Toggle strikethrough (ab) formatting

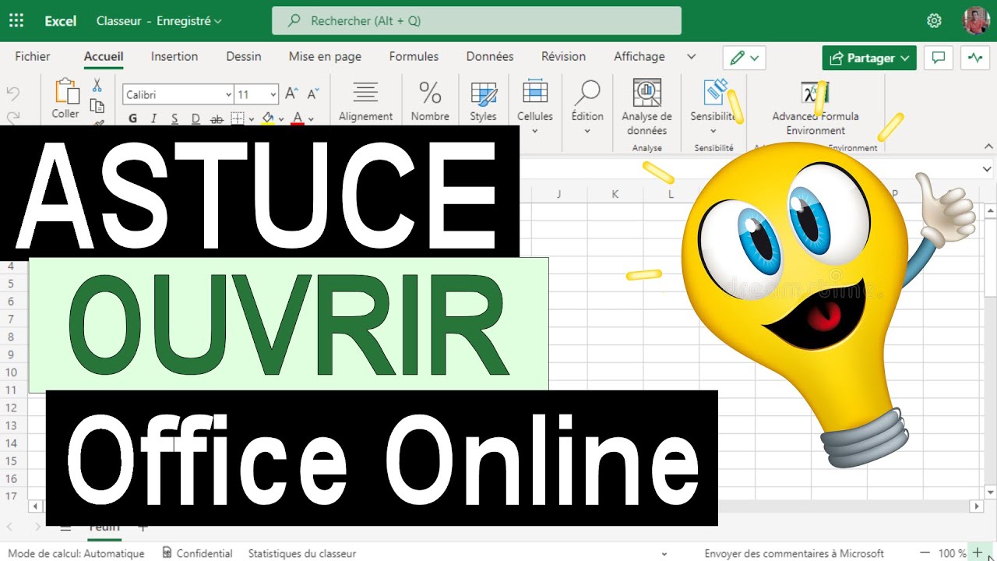[217, 118]
